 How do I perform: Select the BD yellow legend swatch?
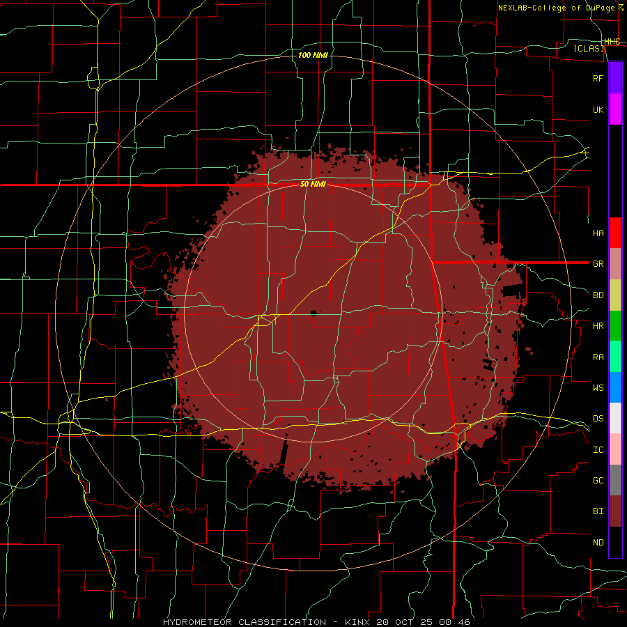(615, 295)
